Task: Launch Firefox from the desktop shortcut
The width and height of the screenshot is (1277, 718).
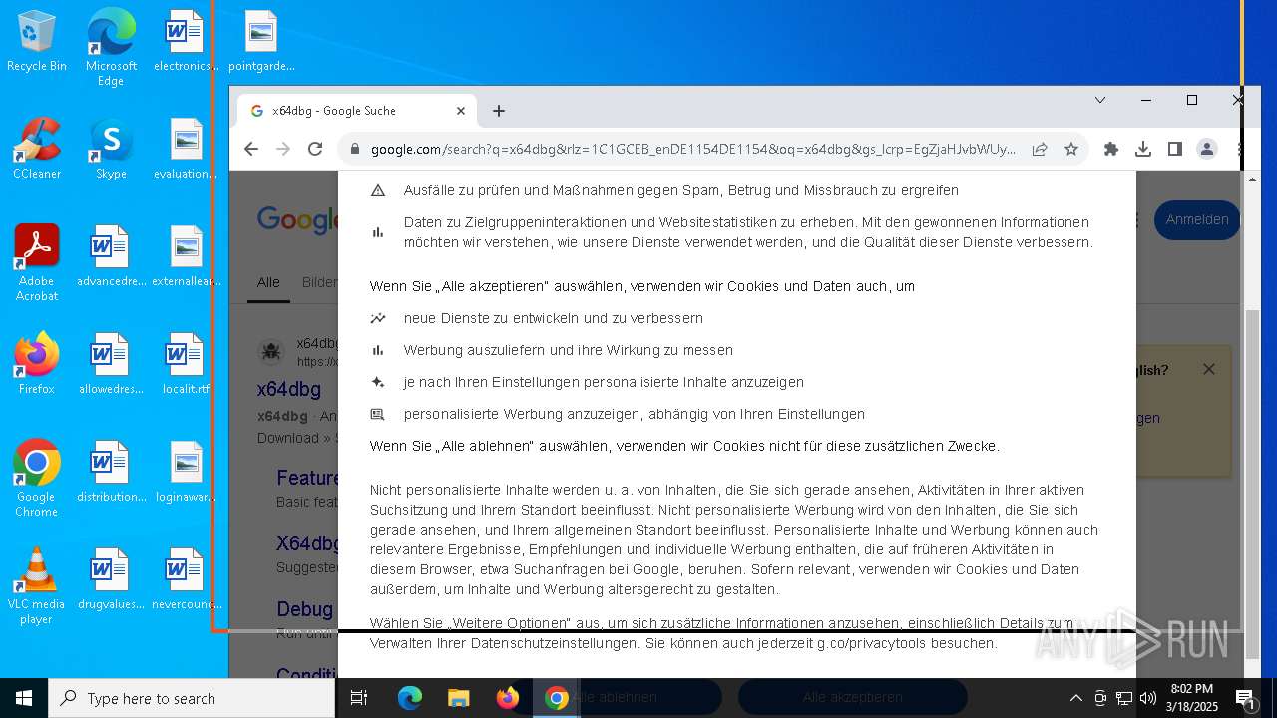Action: click(37, 364)
